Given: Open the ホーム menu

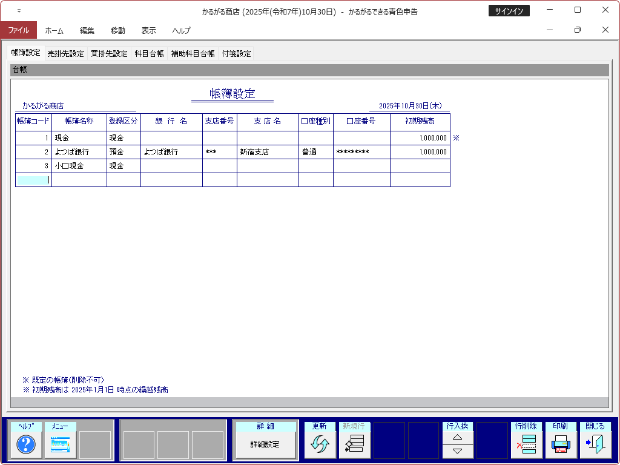Looking at the screenshot, I should (x=54, y=30).
